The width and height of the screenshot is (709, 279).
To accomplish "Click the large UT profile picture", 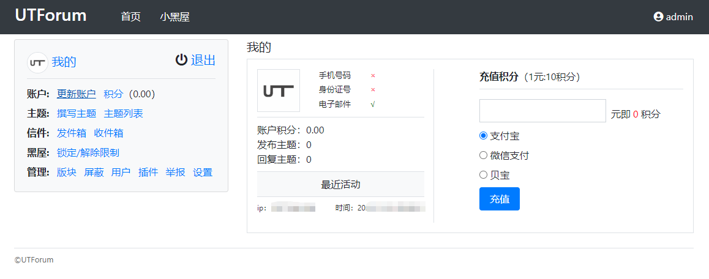I will point(279,91).
